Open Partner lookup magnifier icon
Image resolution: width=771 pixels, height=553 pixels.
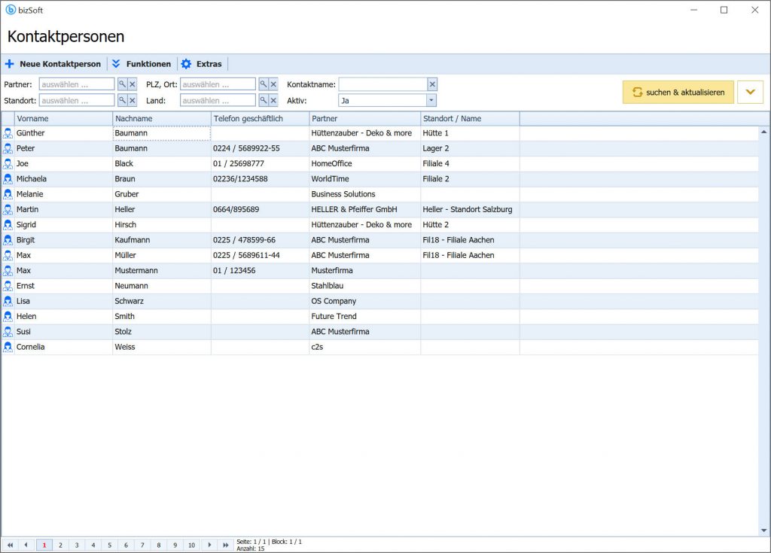[122, 84]
